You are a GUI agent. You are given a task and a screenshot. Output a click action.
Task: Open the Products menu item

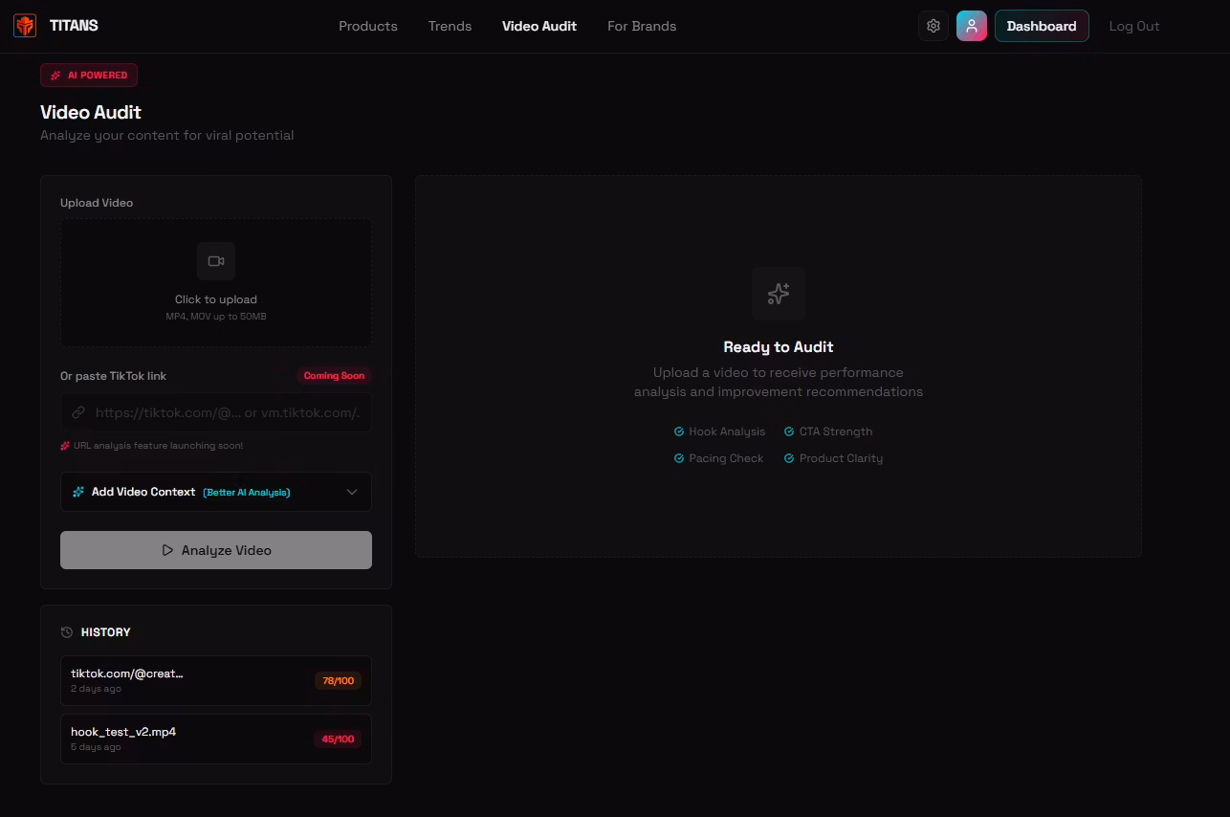click(x=367, y=26)
